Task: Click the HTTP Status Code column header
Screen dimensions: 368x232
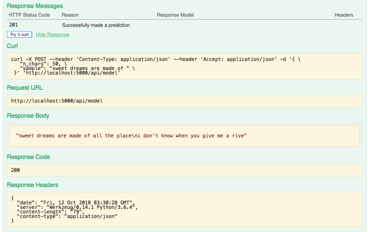Action: [29, 15]
